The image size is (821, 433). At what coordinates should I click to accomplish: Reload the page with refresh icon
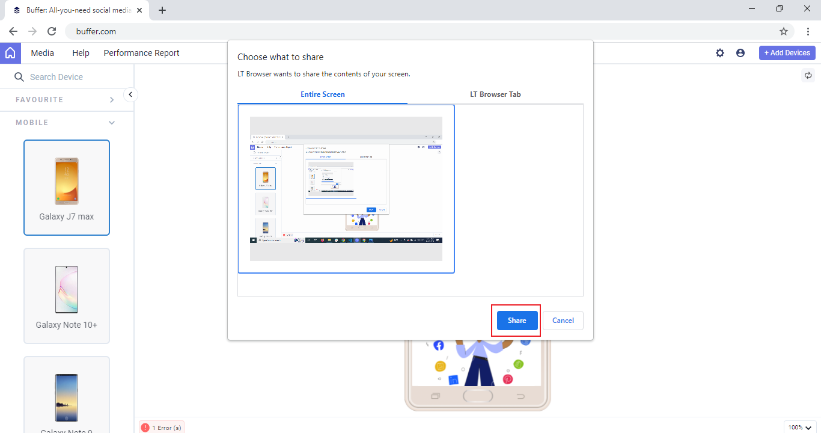pos(52,31)
